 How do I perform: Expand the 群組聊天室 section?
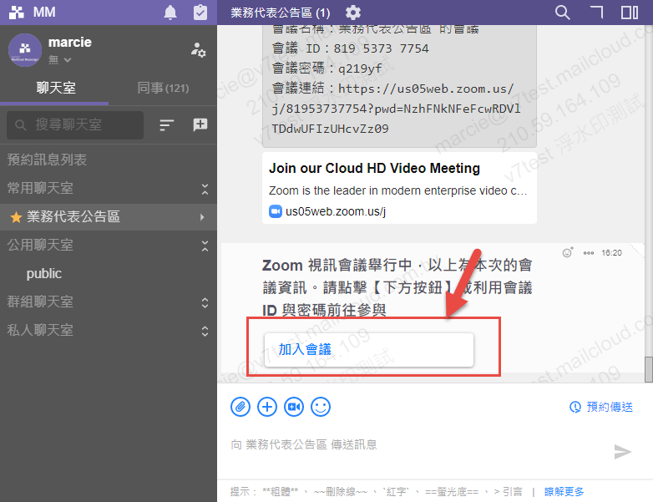pos(205,302)
